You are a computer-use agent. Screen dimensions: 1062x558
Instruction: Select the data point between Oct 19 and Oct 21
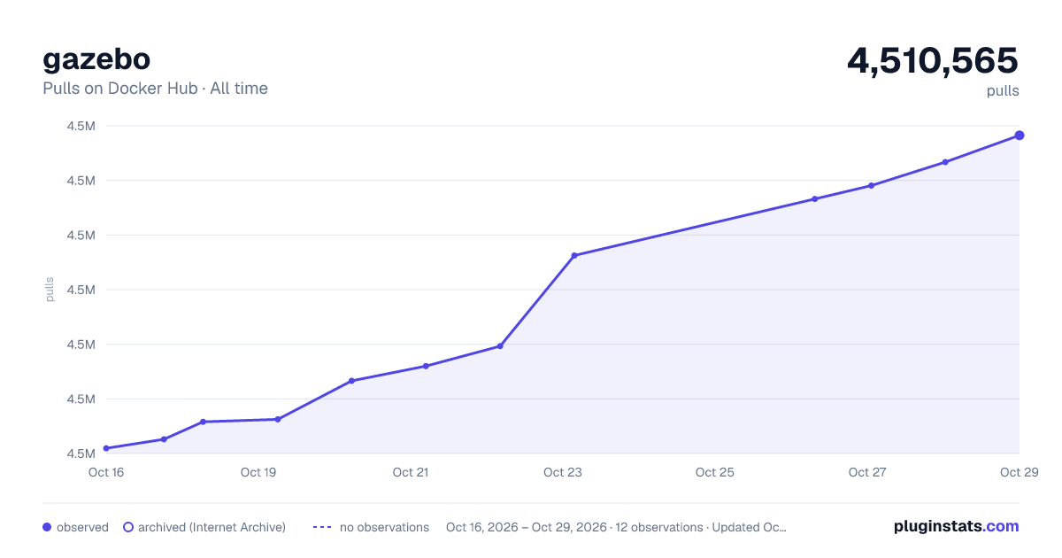point(351,381)
